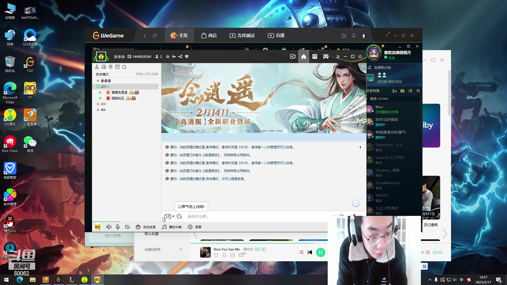Open League client settings gear
507x285 pixels.
[x=409, y=46]
